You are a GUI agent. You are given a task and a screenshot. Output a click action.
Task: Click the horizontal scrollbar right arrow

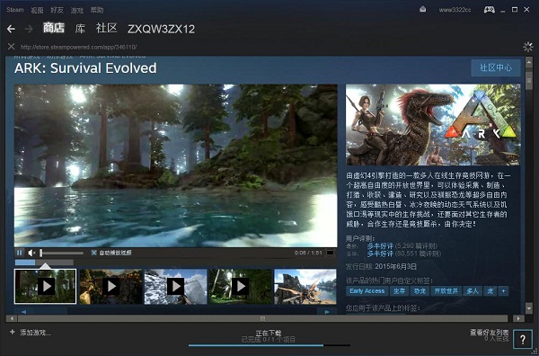point(518,319)
